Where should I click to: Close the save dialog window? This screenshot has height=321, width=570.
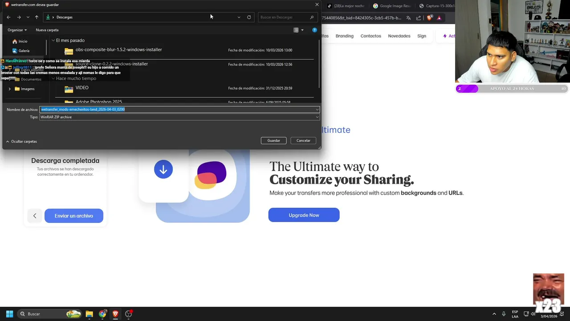tap(317, 4)
